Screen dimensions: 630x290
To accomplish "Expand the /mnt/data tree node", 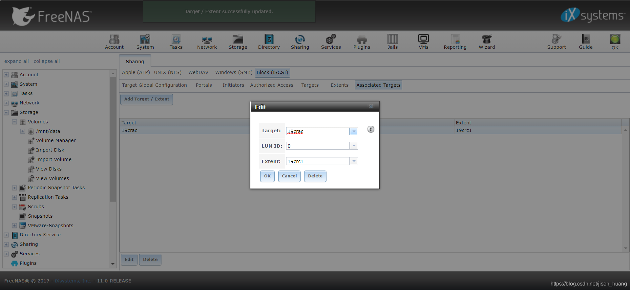I will (23, 131).
